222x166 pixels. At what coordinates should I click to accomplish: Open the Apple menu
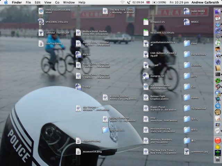[x=6, y=2]
